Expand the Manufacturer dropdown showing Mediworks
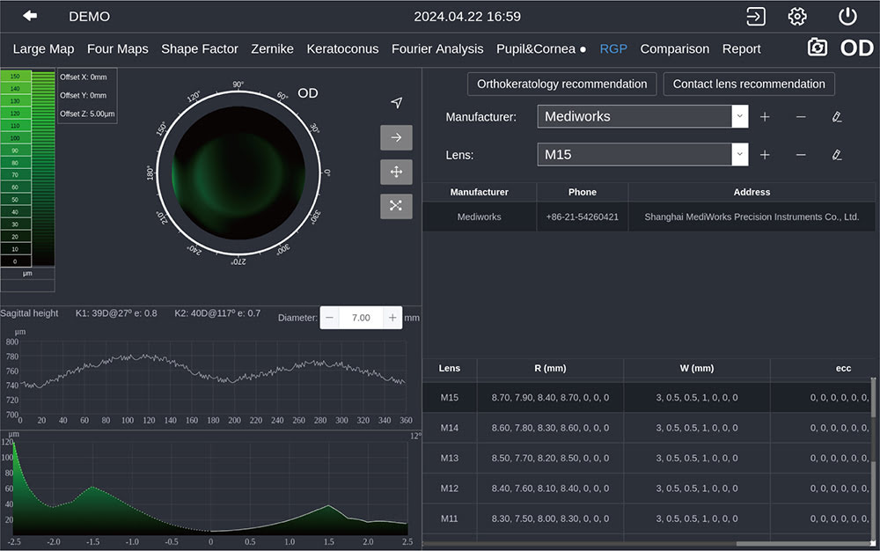The width and height of the screenshot is (880, 551). tap(739, 116)
